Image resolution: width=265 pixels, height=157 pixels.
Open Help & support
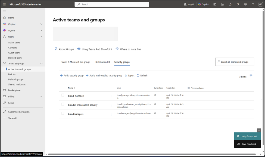247,136
